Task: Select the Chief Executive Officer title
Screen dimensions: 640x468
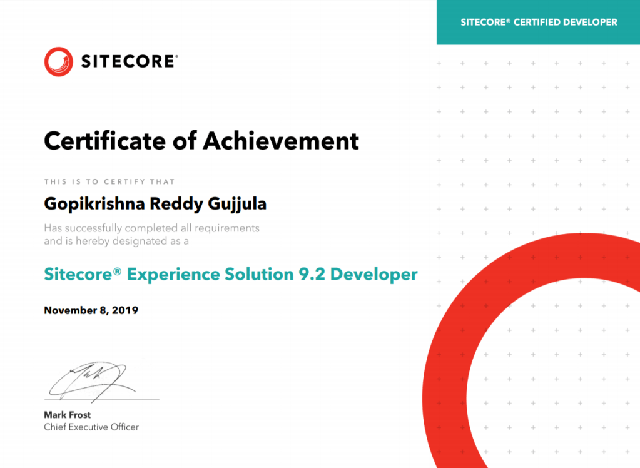Action: [91, 427]
